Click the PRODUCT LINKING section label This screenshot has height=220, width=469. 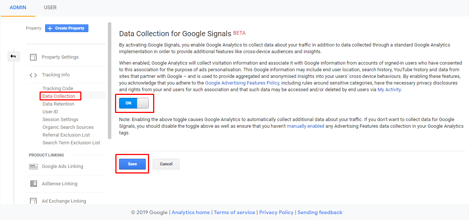tap(47, 155)
